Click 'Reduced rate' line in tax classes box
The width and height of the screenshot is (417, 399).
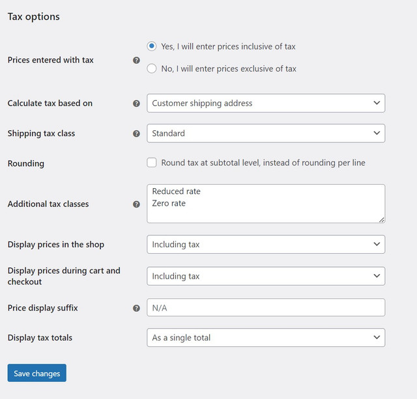177,191
